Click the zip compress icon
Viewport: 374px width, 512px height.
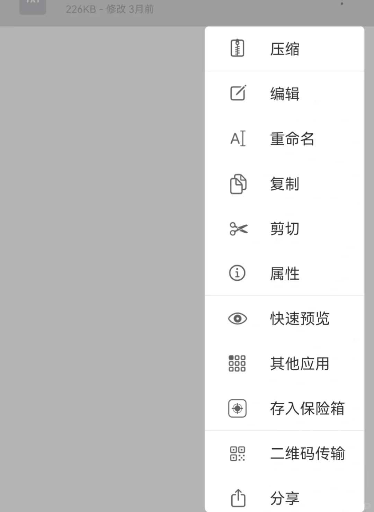[x=238, y=48]
